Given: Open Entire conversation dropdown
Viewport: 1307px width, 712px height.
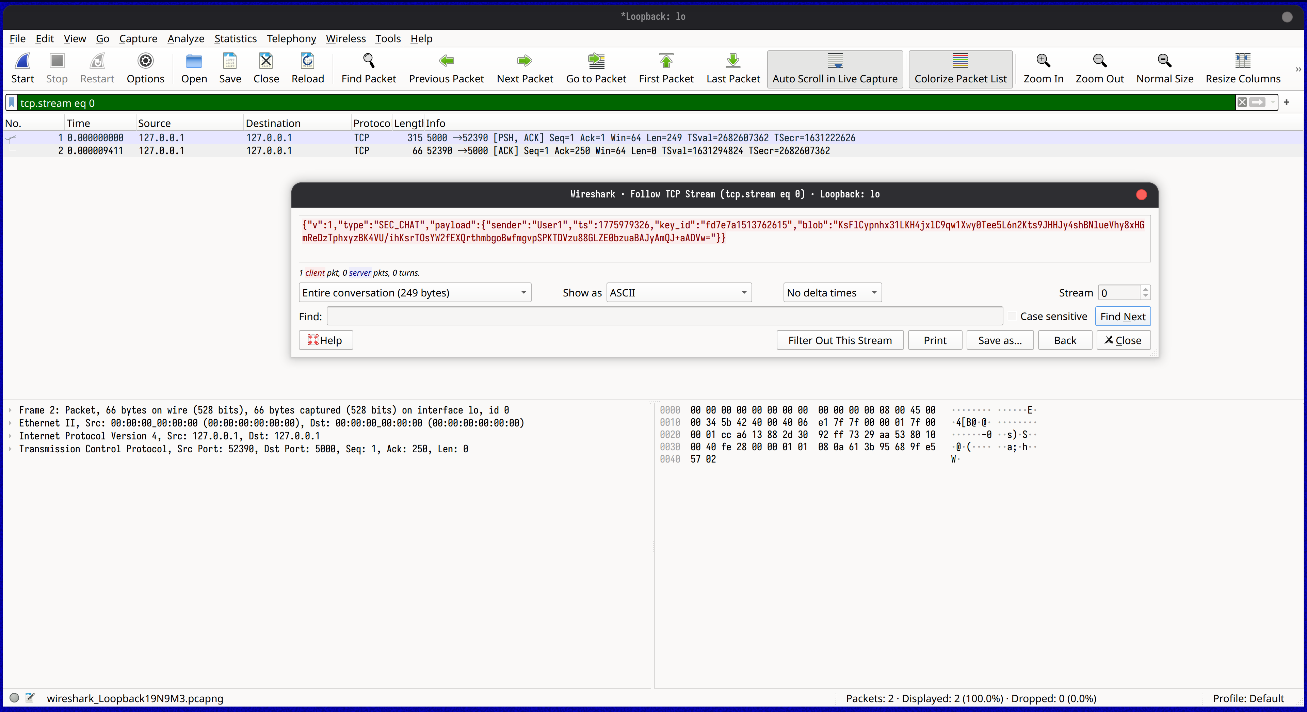Looking at the screenshot, I should click(415, 293).
